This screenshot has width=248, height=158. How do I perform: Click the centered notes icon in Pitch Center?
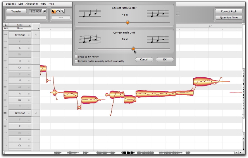158,13
